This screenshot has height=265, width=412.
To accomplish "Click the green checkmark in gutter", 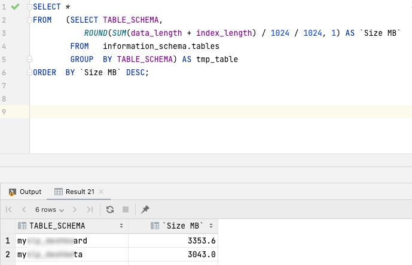I will click(x=16, y=7).
